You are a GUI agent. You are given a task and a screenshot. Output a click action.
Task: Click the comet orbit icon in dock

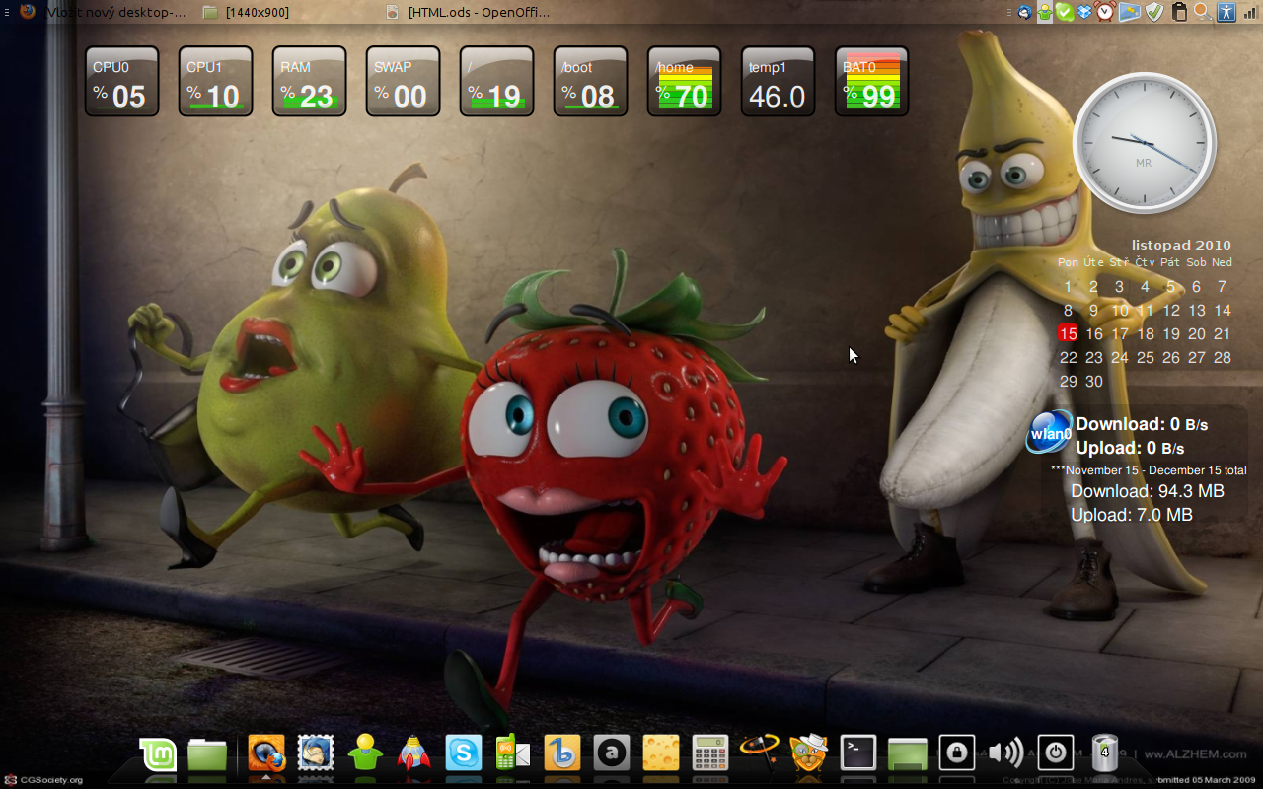click(759, 752)
